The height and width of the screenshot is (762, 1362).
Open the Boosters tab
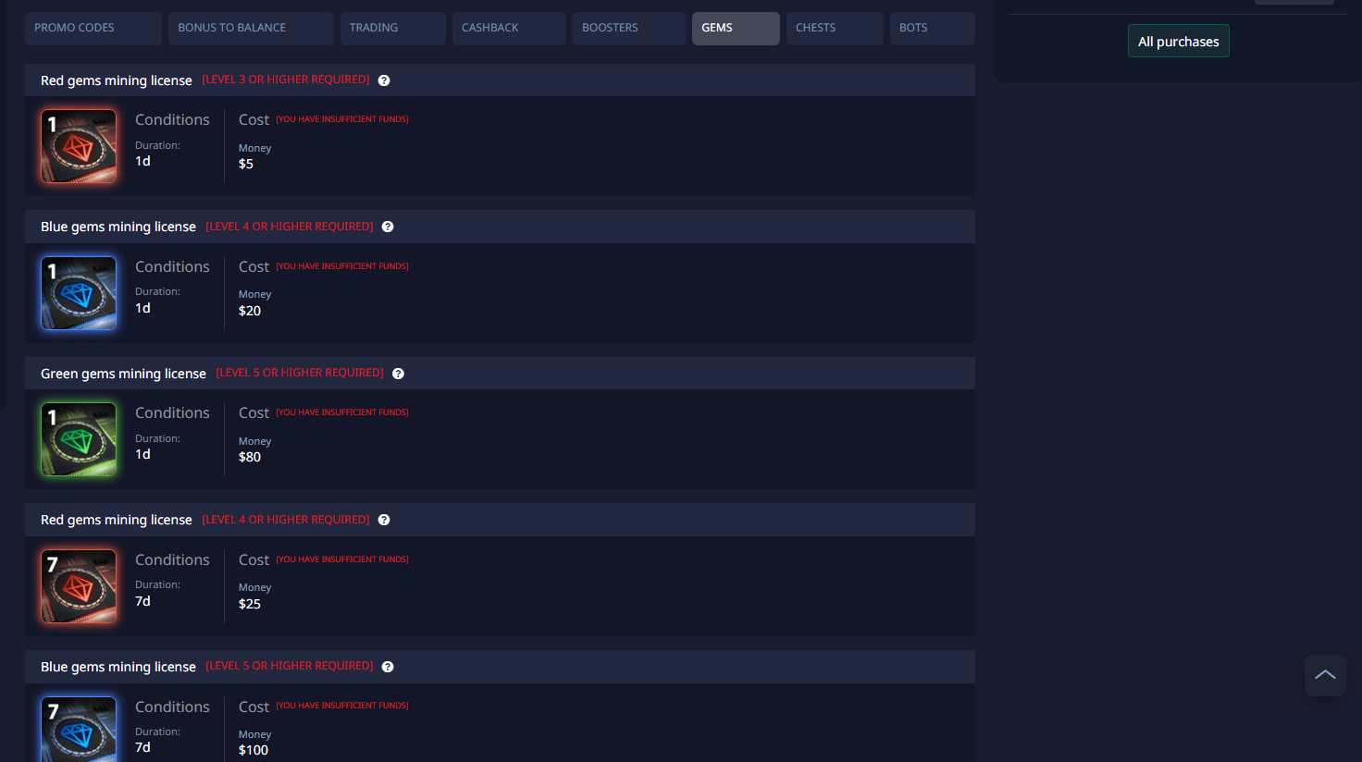pyautogui.click(x=628, y=29)
